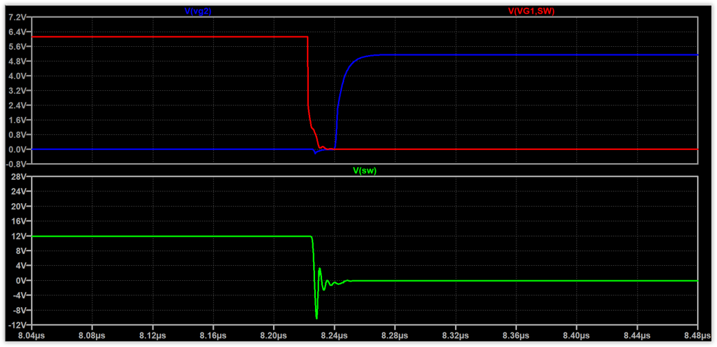Click the 8V axis label in bottom pane
The height and width of the screenshot is (347, 717).
(x=21, y=251)
